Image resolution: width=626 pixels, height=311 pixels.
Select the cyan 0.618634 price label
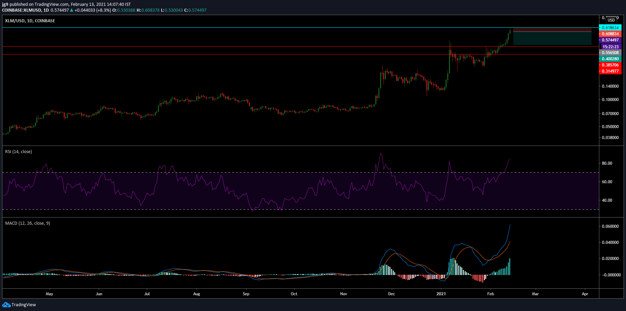[x=610, y=28]
